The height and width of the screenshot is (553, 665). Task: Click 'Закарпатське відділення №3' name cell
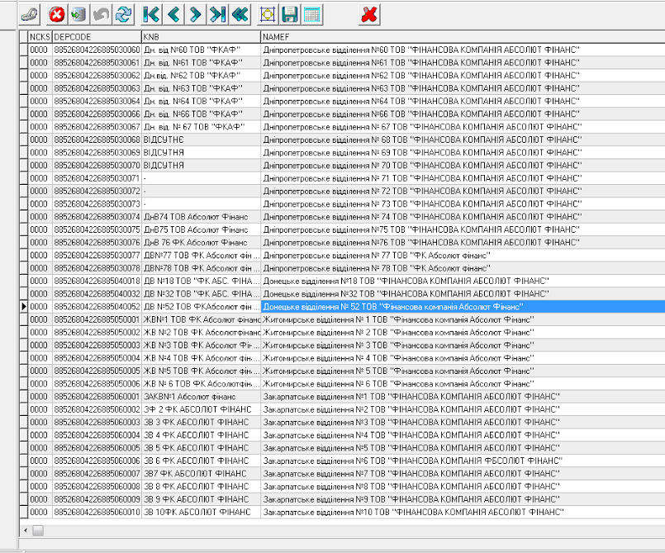463,422
